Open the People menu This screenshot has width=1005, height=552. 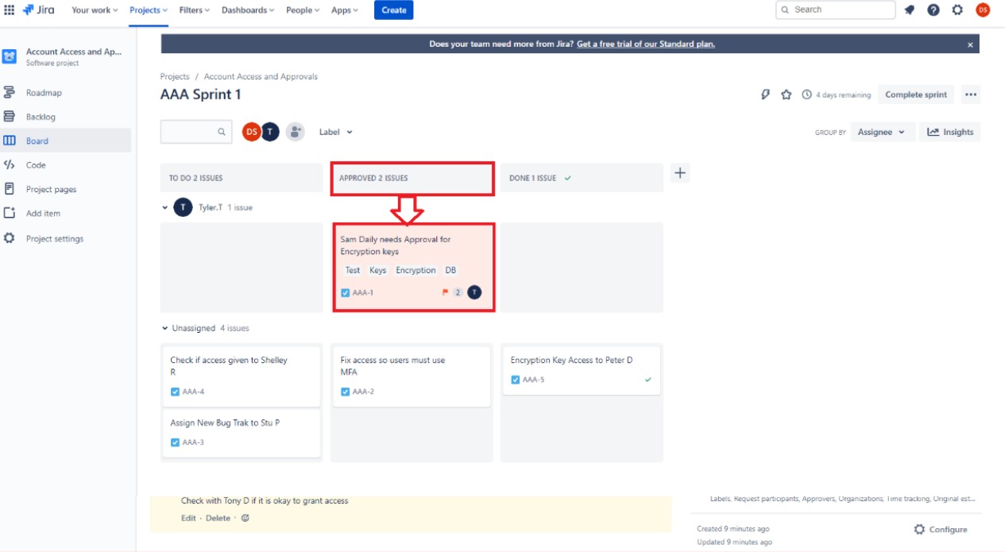tap(300, 10)
